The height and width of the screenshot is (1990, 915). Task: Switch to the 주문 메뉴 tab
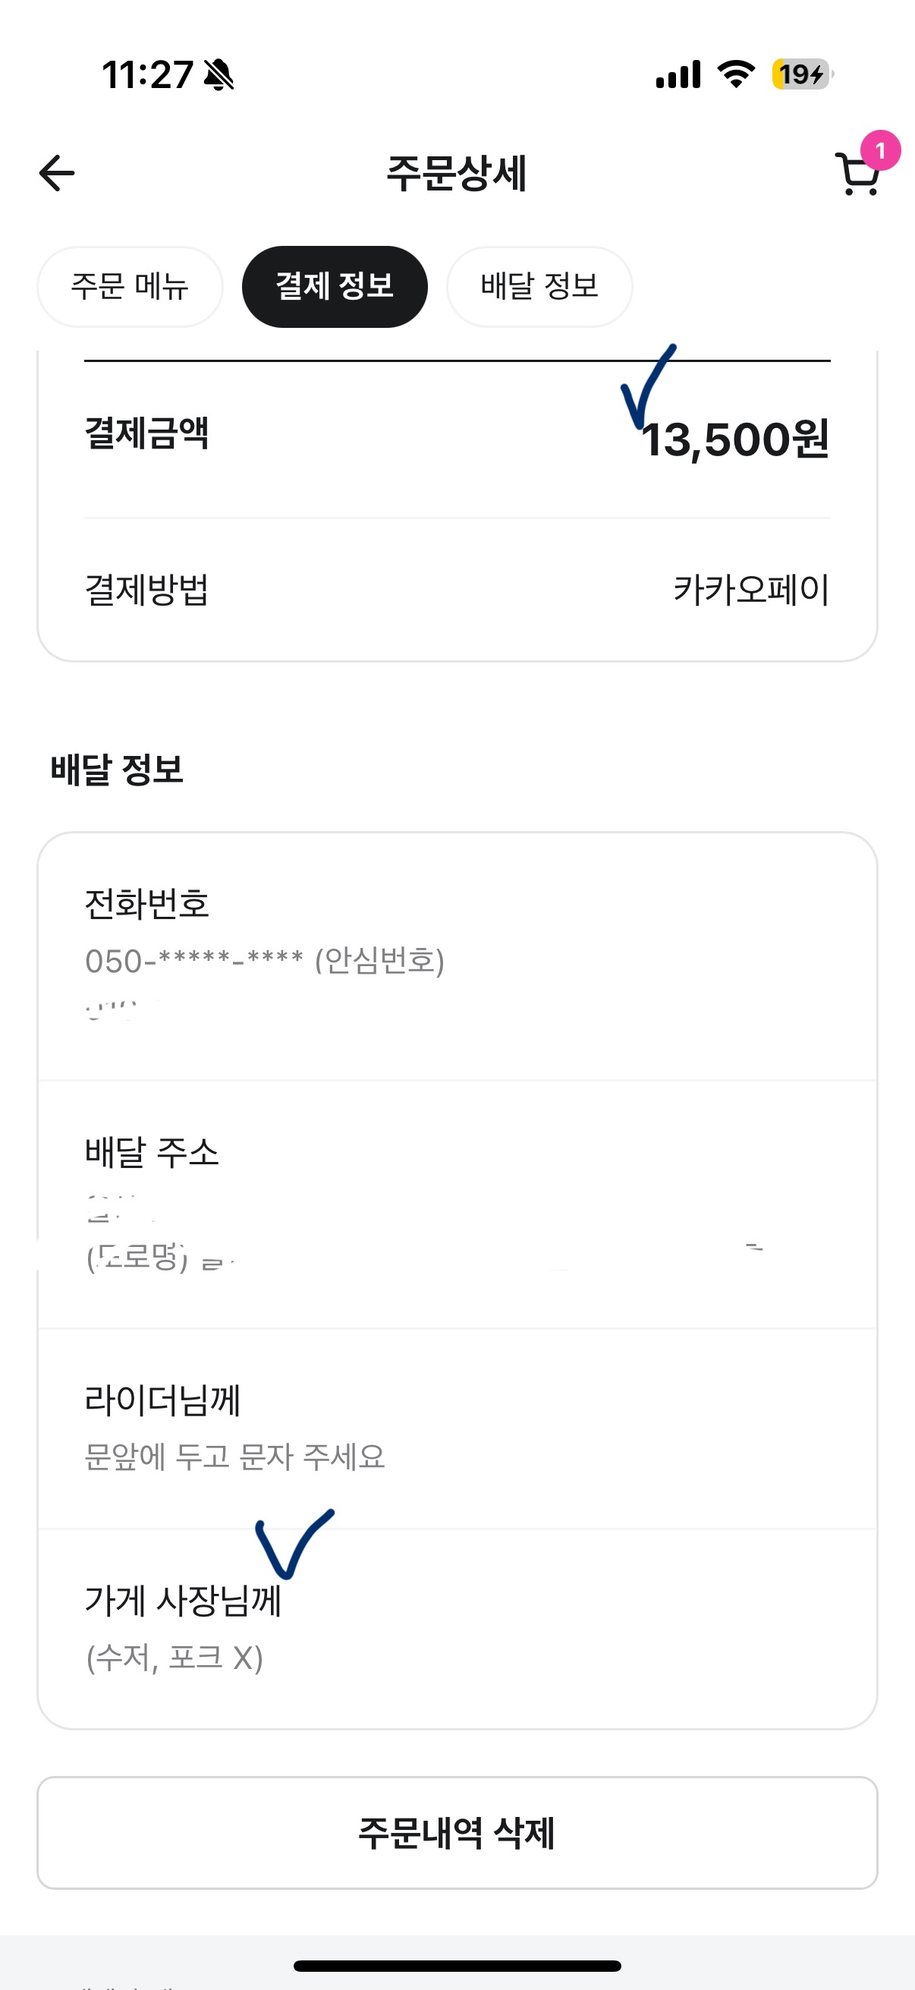[130, 287]
